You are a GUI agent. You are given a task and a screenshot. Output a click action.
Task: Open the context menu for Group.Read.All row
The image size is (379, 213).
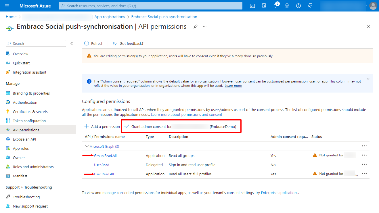coord(364,155)
